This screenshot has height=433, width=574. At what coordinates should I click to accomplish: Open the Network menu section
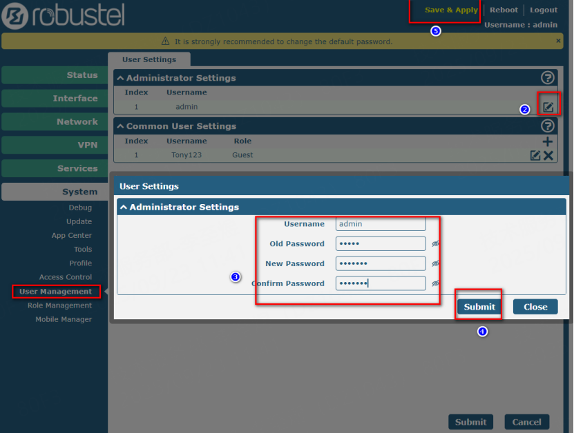click(54, 121)
